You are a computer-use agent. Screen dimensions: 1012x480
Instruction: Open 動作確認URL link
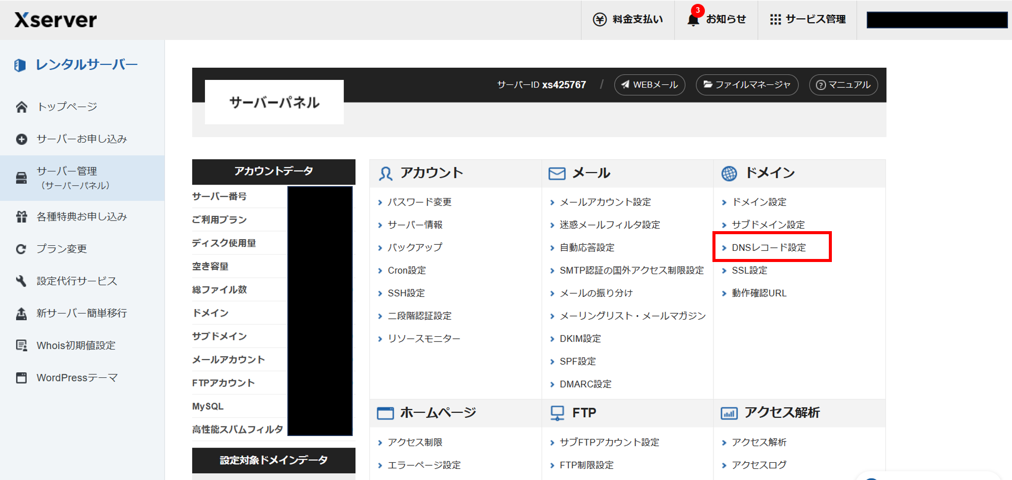click(759, 293)
